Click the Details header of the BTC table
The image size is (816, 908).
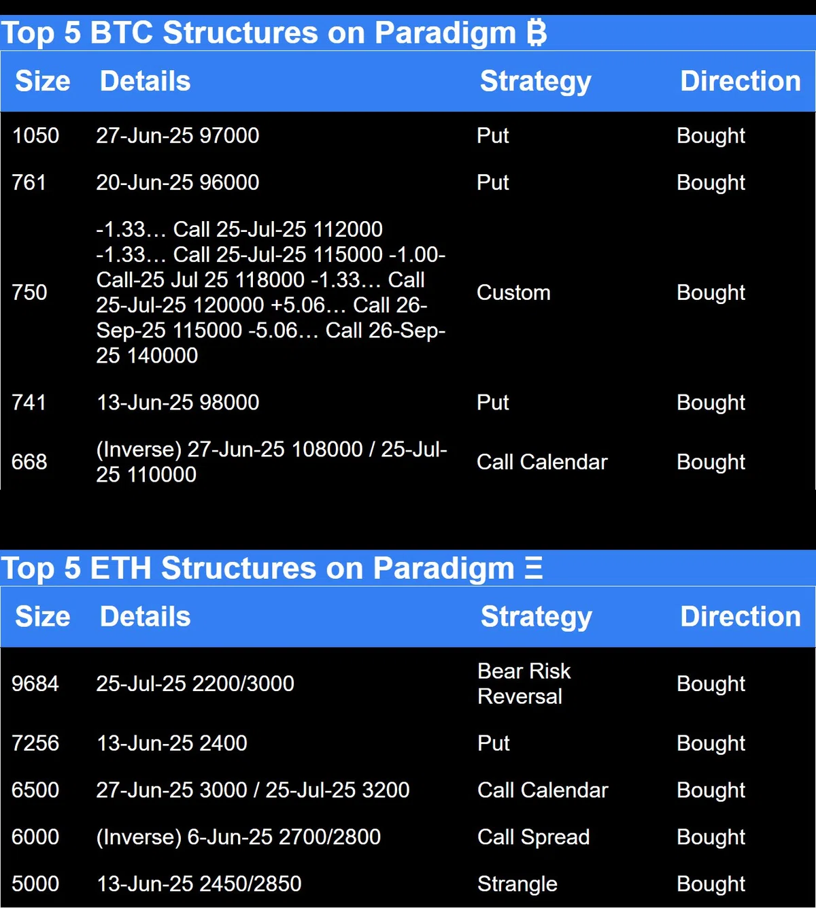point(146,81)
